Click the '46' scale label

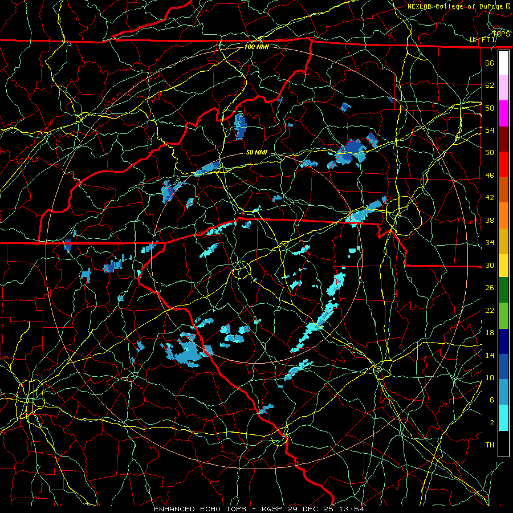point(490,176)
